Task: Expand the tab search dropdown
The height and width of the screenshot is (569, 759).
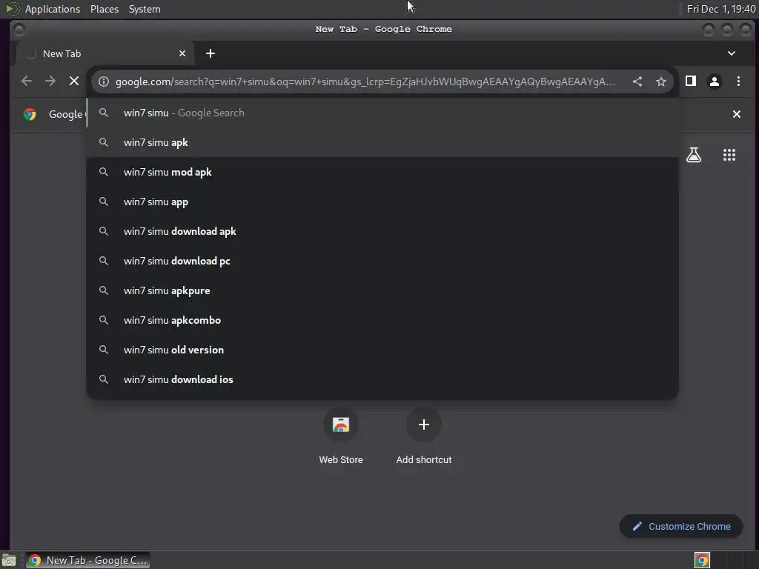Action: tap(732, 53)
